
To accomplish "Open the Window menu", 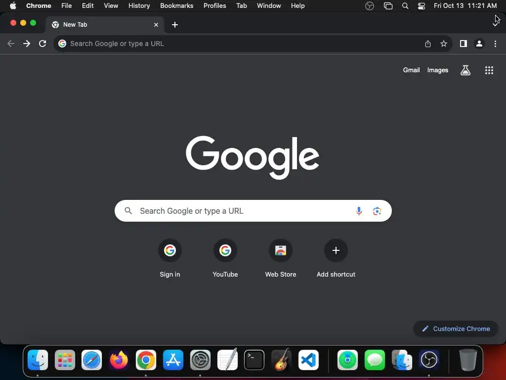I will pos(269,6).
